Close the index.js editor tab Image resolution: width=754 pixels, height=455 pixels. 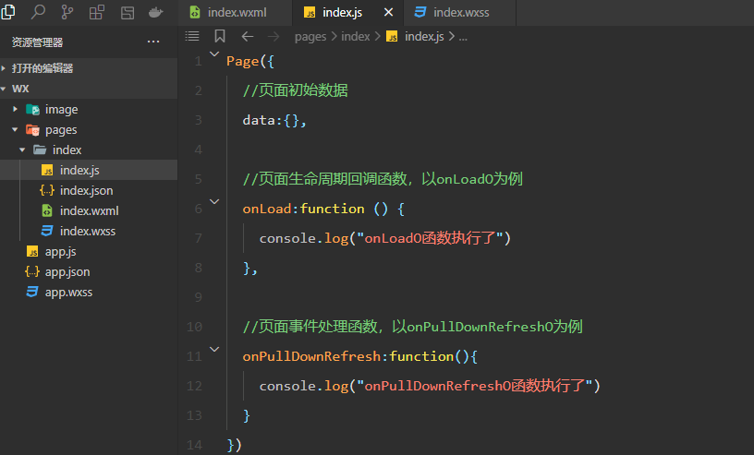tap(389, 13)
